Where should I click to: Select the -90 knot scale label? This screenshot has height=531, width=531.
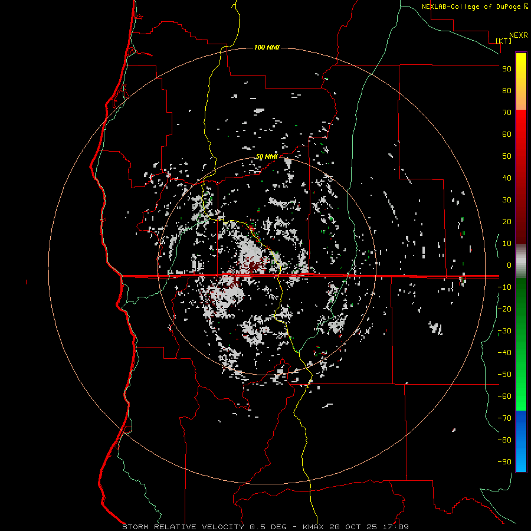(504, 462)
